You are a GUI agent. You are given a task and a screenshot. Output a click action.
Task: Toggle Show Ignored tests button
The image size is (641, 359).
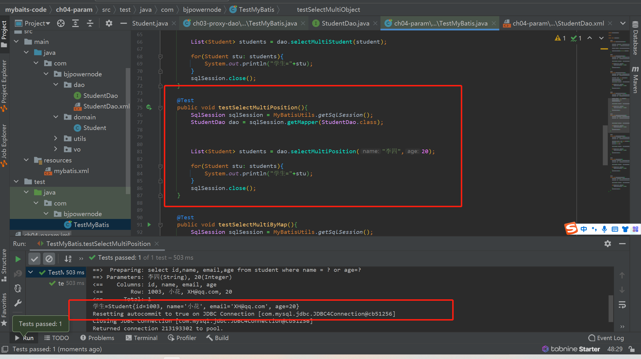click(49, 259)
